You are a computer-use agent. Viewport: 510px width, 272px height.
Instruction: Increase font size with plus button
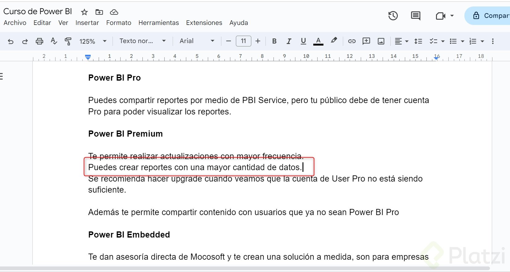258,41
